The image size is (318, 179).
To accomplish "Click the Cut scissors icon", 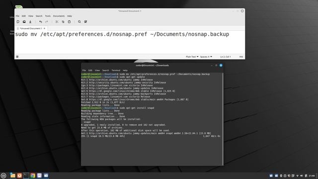I will pos(57,22).
